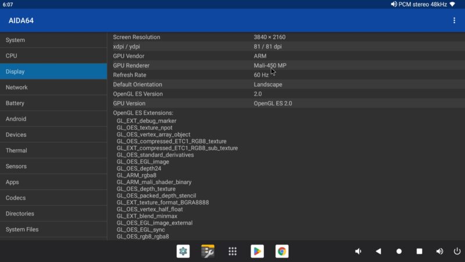Viewport: 465px width, 262px height.
Task: Select the Mali-450 MP value
Action: 270,65
